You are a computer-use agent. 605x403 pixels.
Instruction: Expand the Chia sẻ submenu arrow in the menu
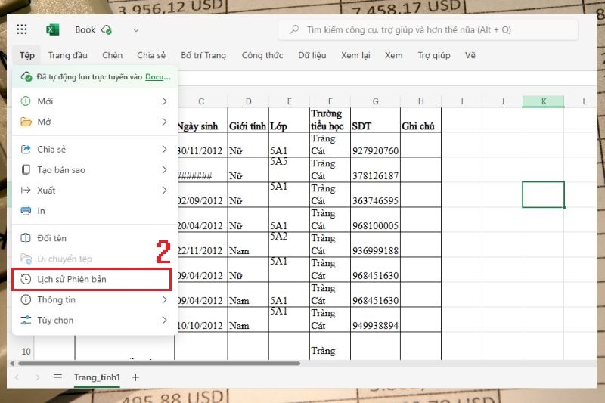(x=164, y=149)
